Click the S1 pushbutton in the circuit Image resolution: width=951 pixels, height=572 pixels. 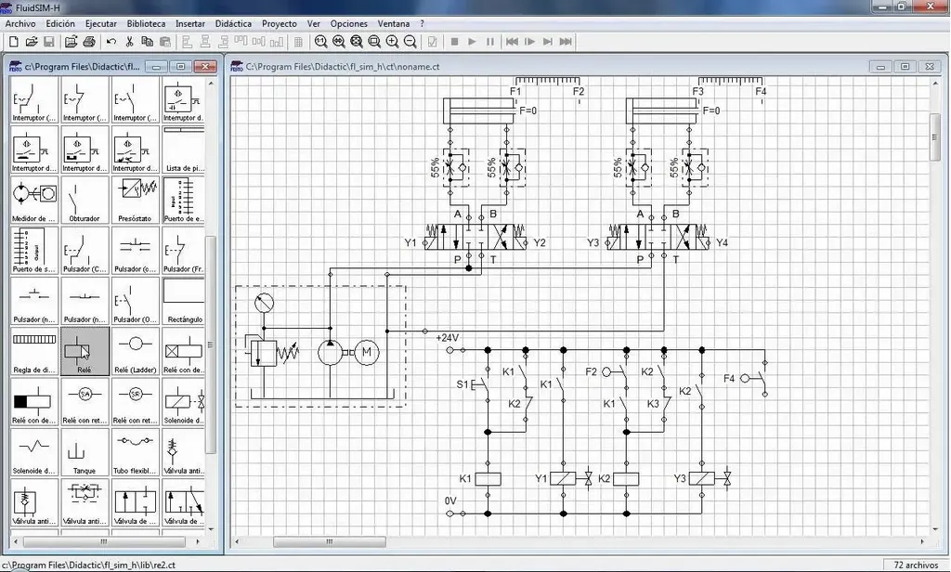(x=480, y=384)
